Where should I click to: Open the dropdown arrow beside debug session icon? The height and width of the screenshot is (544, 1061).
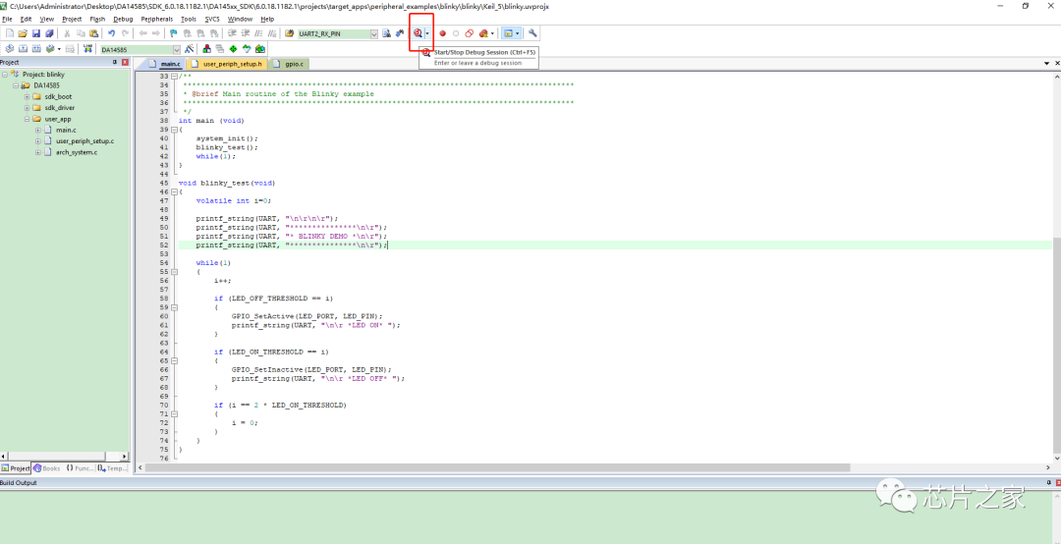point(427,33)
